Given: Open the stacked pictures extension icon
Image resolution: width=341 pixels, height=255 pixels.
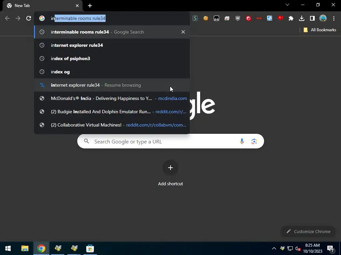Looking at the screenshot, I should (x=227, y=19).
